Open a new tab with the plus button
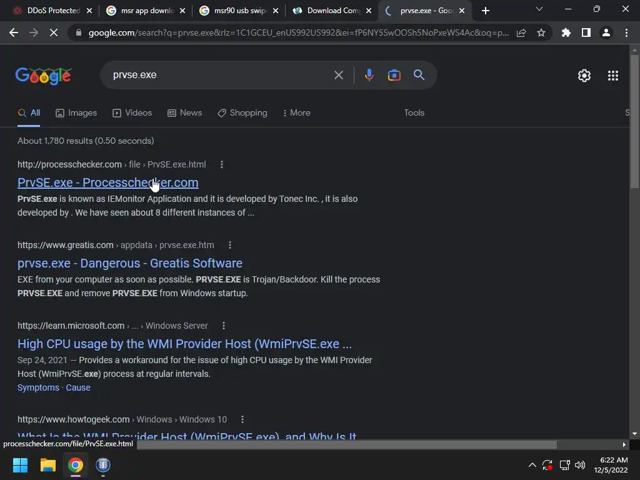This screenshot has height=480, width=640. tap(485, 11)
